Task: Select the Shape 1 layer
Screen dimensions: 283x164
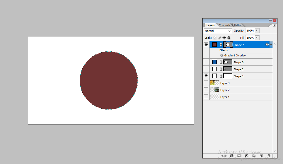Action: point(241,76)
